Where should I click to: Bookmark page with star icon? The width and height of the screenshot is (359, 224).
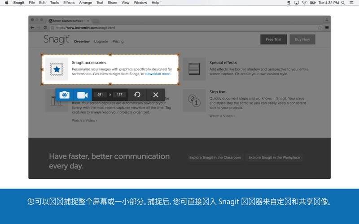point(320,28)
